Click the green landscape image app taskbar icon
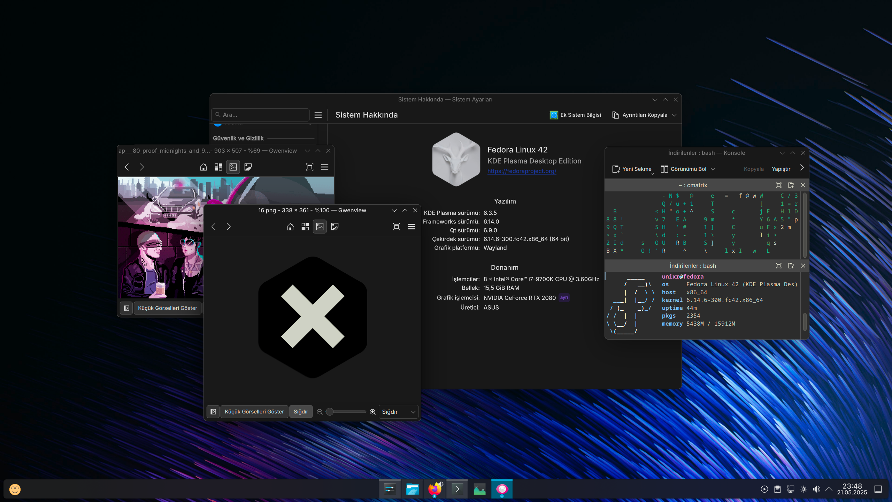Image resolution: width=892 pixels, height=502 pixels. point(479,489)
